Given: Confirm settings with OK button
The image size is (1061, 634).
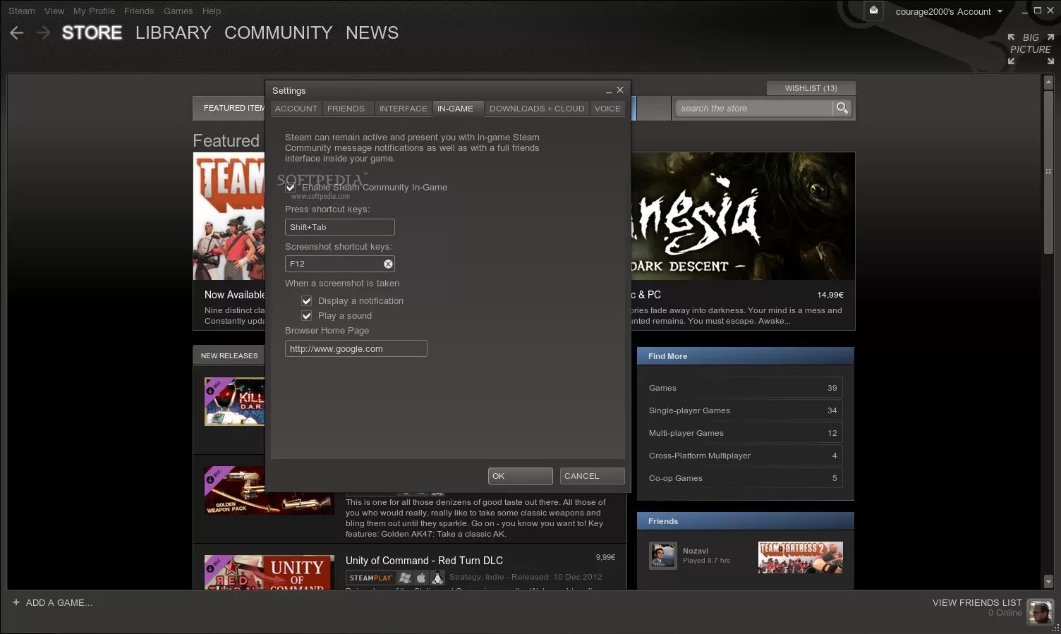Looking at the screenshot, I should 520,476.
